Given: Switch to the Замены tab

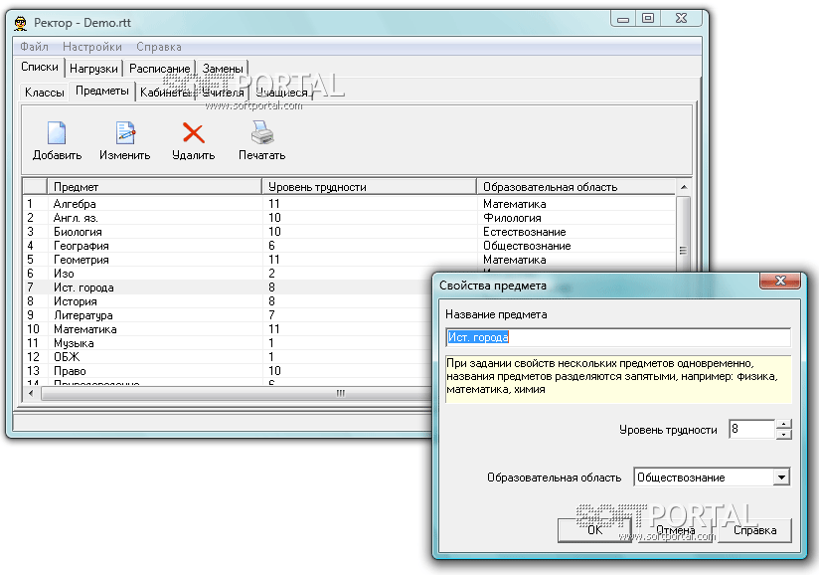Looking at the screenshot, I should pyautogui.click(x=223, y=69).
